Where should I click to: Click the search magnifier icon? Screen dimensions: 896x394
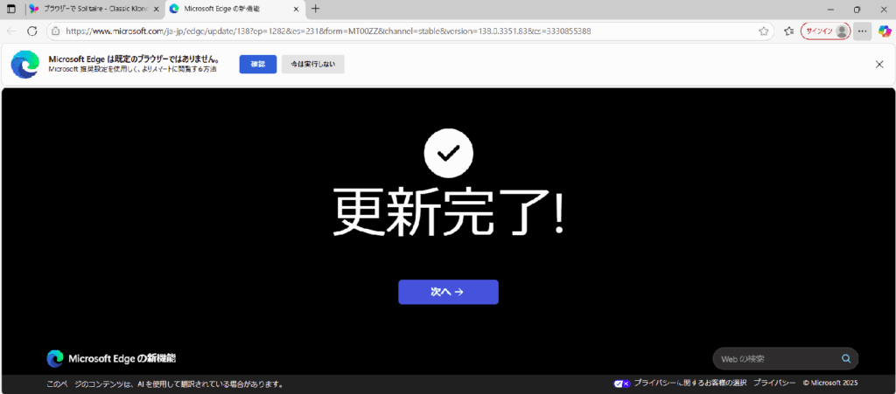(845, 359)
